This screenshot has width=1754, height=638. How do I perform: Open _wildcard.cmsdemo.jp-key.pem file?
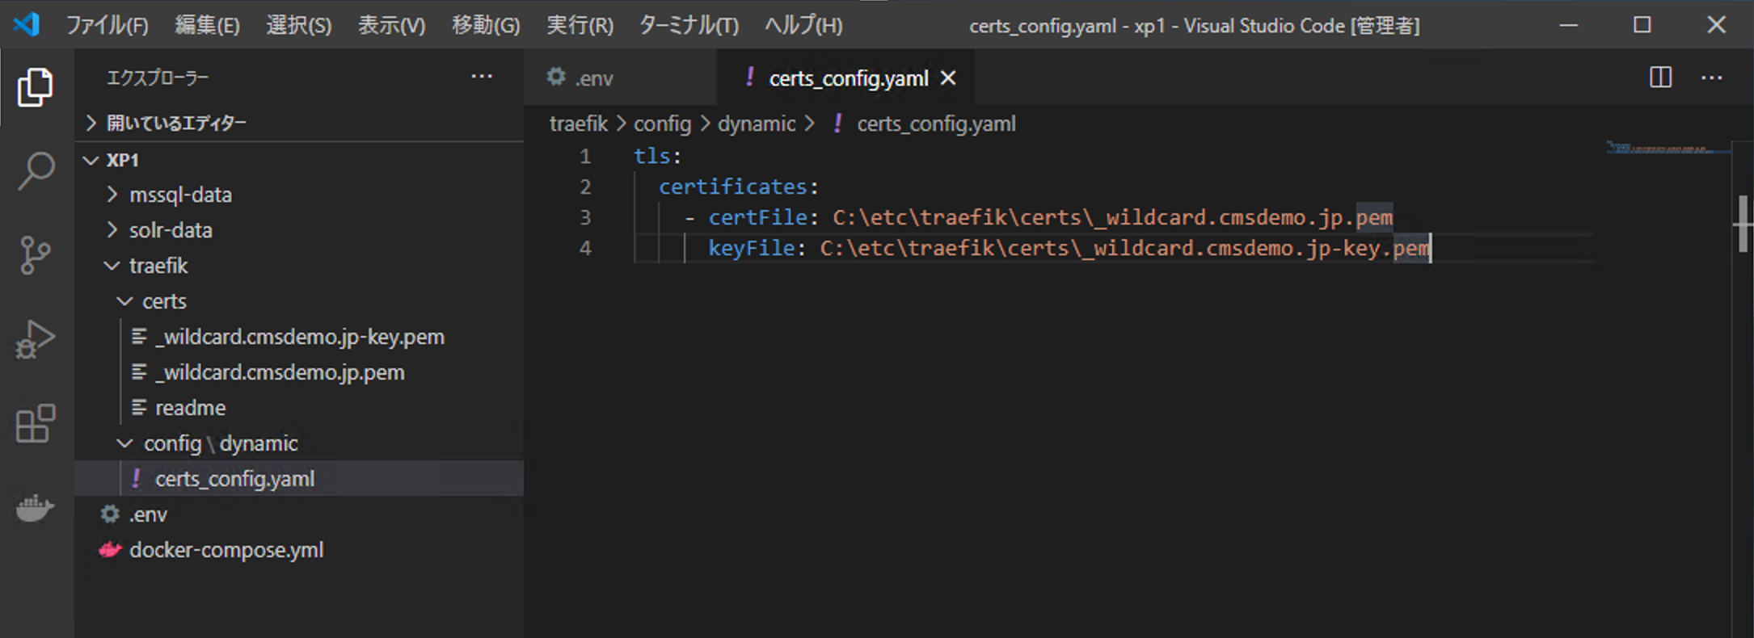(x=300, y=337)
